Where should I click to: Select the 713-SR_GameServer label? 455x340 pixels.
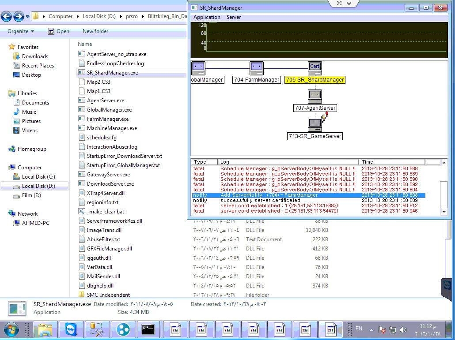pyautogui.click(x=315, y=136)
